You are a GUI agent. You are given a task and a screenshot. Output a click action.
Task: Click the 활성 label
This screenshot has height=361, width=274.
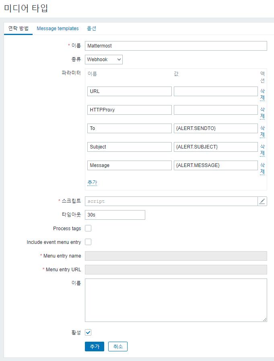pyautogui.click(x=76, y=332)
